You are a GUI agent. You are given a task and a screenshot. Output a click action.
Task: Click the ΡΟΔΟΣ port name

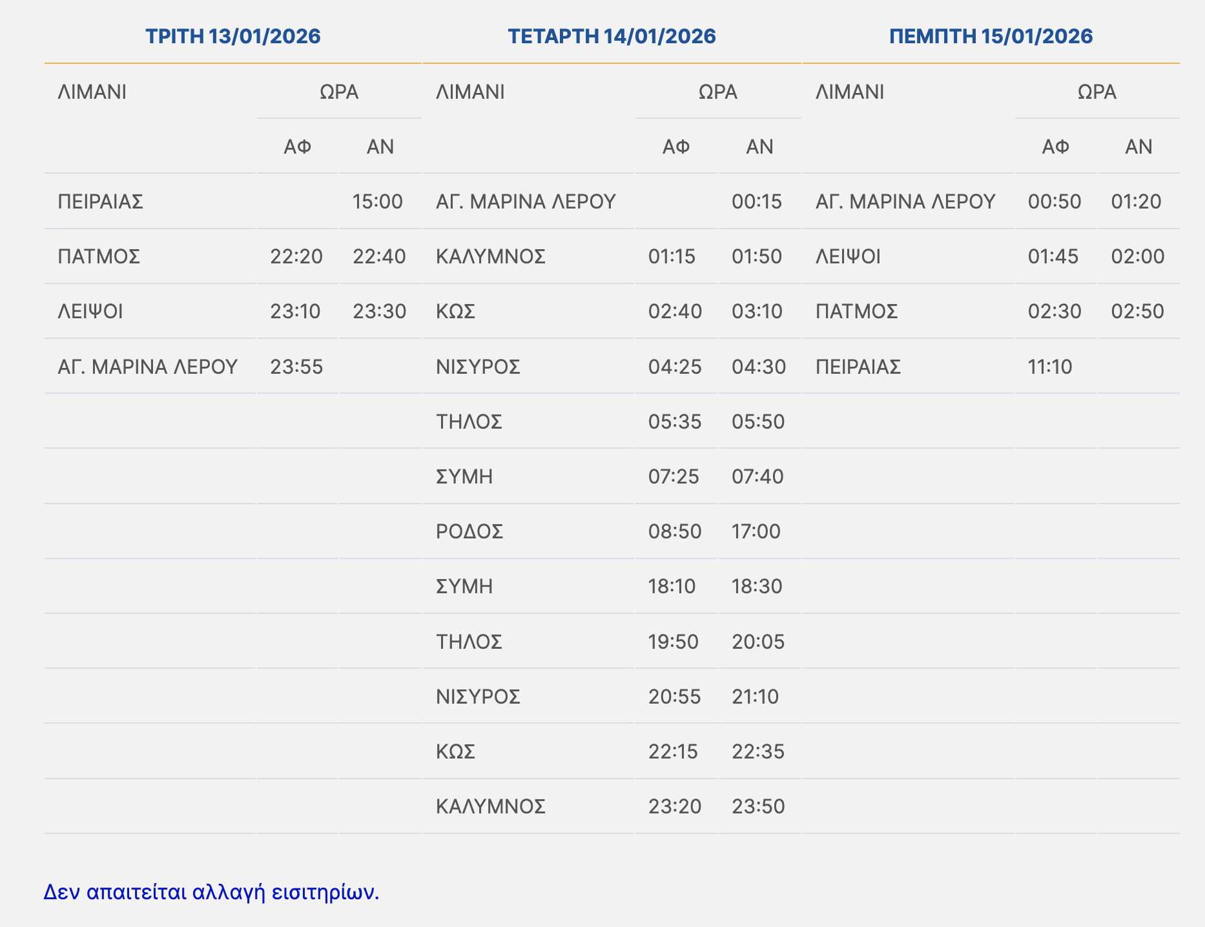point(469,532)
